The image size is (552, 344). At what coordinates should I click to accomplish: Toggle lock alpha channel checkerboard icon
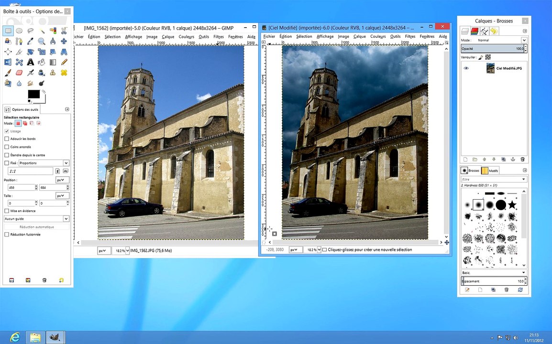488,57
